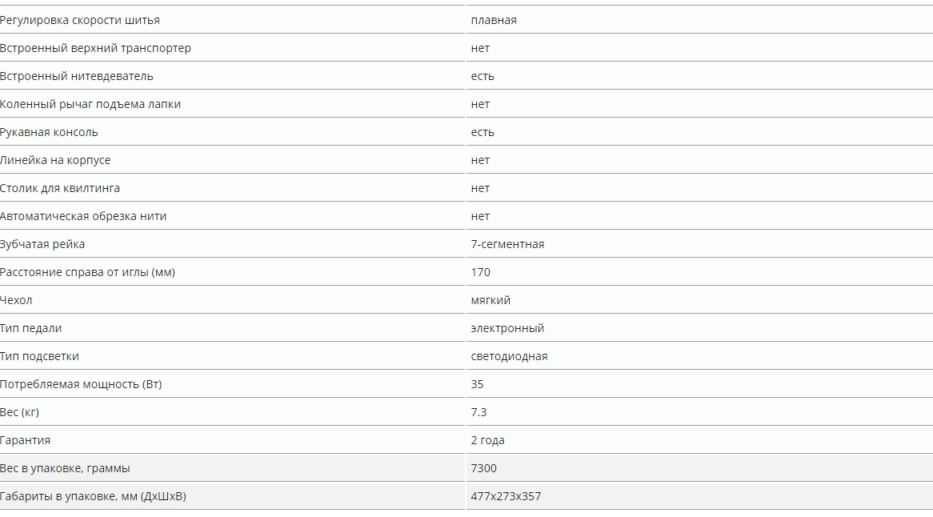This screenshot has width=933, height=517.
Task: Click the 'Вес в упаковке, граммы' label
Action: click(65, 468)
